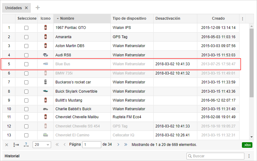257x161 pixels.
Task: Click the page number input field
Action: [x=92, y=145]
